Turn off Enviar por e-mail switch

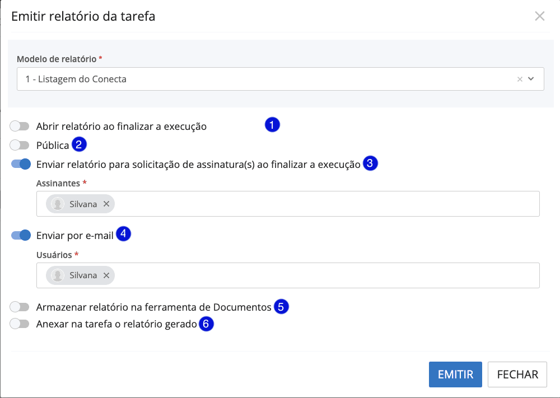pos(21,235)
